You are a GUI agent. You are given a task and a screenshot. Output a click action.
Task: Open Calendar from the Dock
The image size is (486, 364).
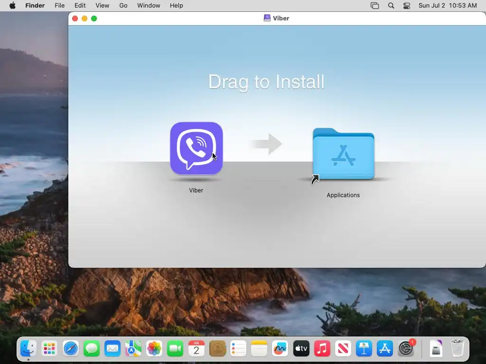click(196, 349)
